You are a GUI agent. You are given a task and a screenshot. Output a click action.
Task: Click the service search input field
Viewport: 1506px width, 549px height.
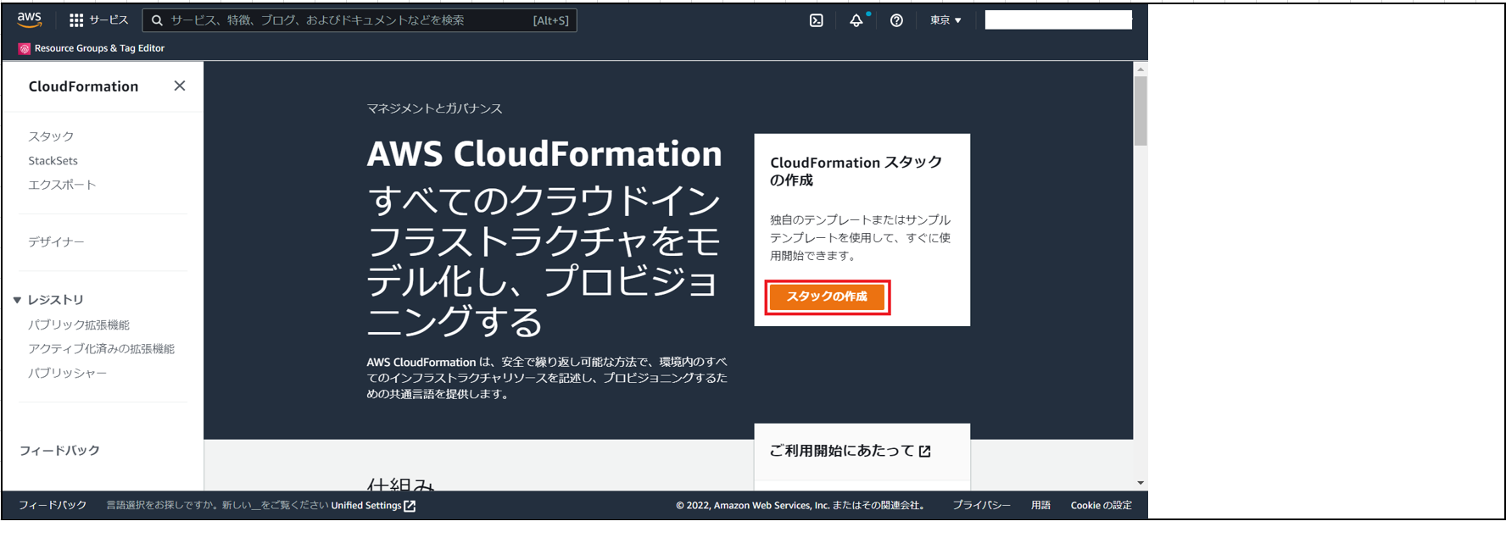pos(360,20)
